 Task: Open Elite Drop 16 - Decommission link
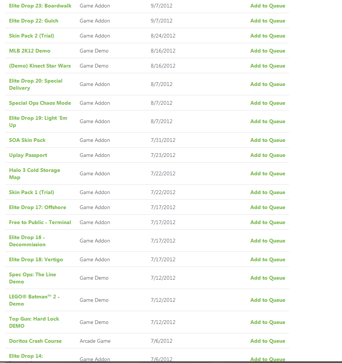(27, 241)
